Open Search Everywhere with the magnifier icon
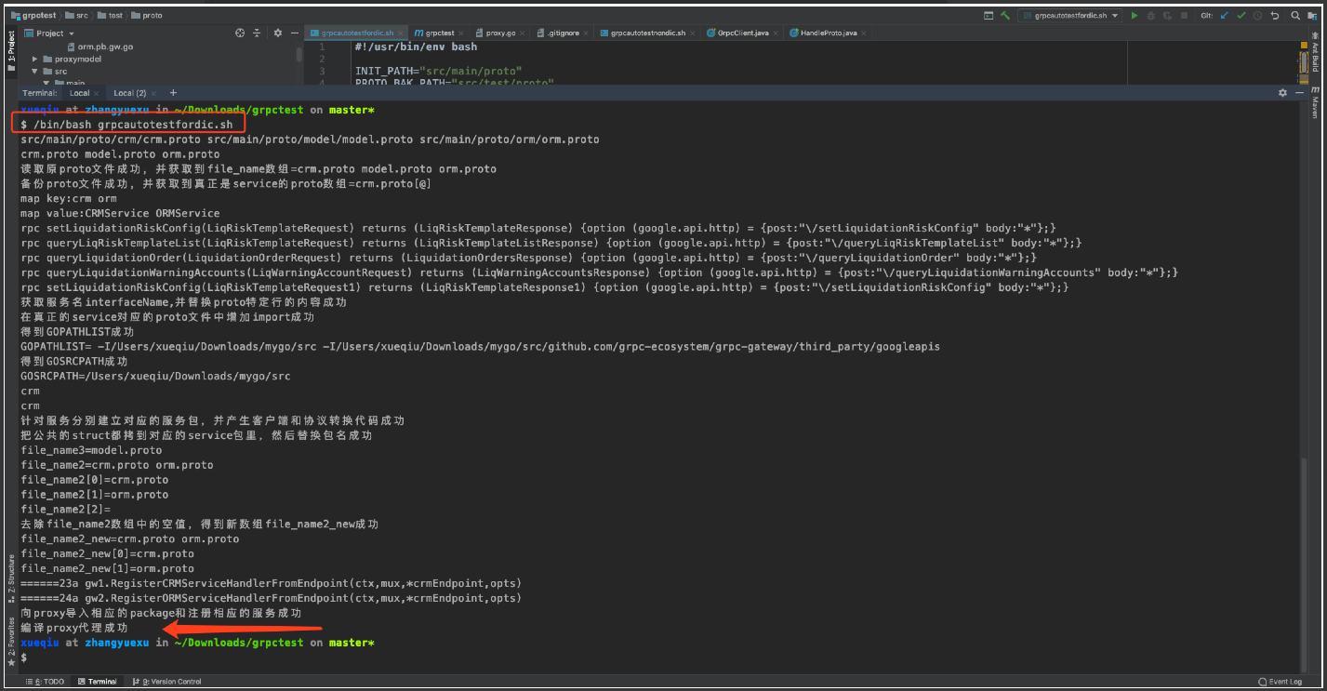Viewport: 1327px width, 691px height. click(1296, 15)
